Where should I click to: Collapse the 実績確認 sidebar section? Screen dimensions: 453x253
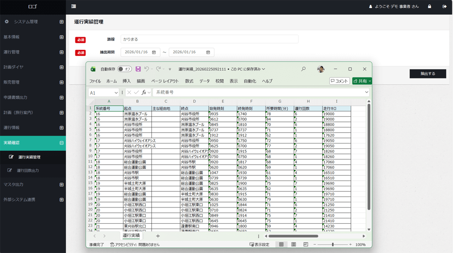tap(61, 143)
